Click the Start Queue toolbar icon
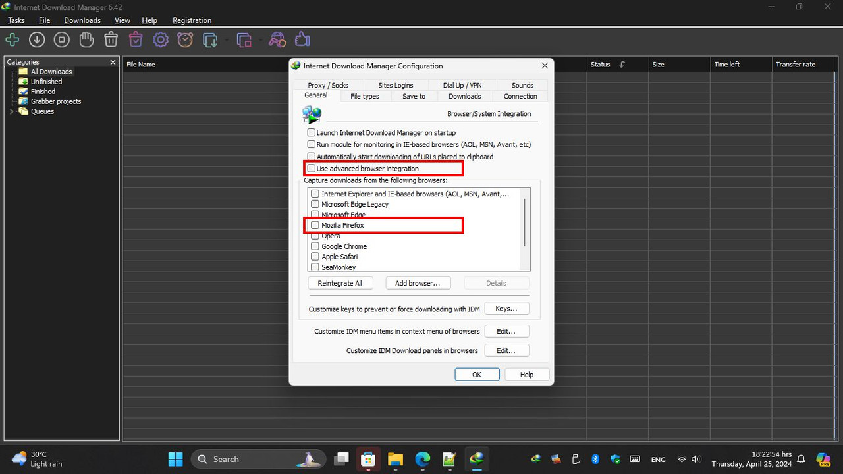Image resolution: width=843 pixels, height=474 pixels. click(x=211, y=40)
